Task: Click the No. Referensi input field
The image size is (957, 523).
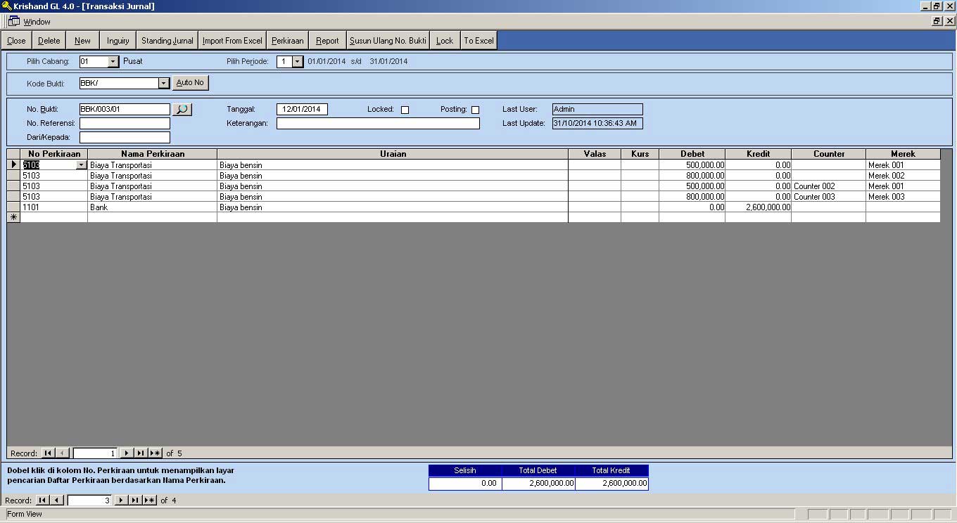Action: click(x=125, y=124)
